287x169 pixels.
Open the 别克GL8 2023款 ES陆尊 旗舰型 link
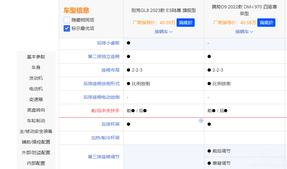pyautogui.click(x=163, y=10)
